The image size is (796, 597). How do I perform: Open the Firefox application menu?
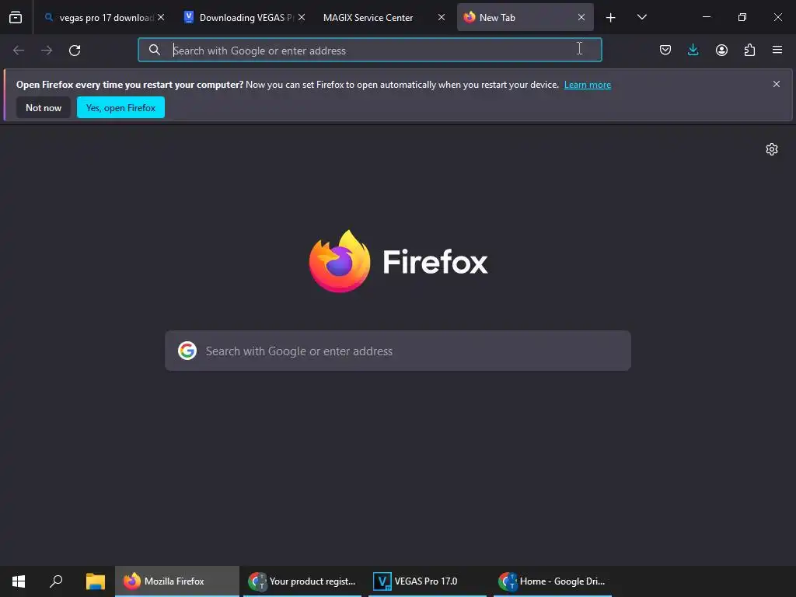pos(777,50)
